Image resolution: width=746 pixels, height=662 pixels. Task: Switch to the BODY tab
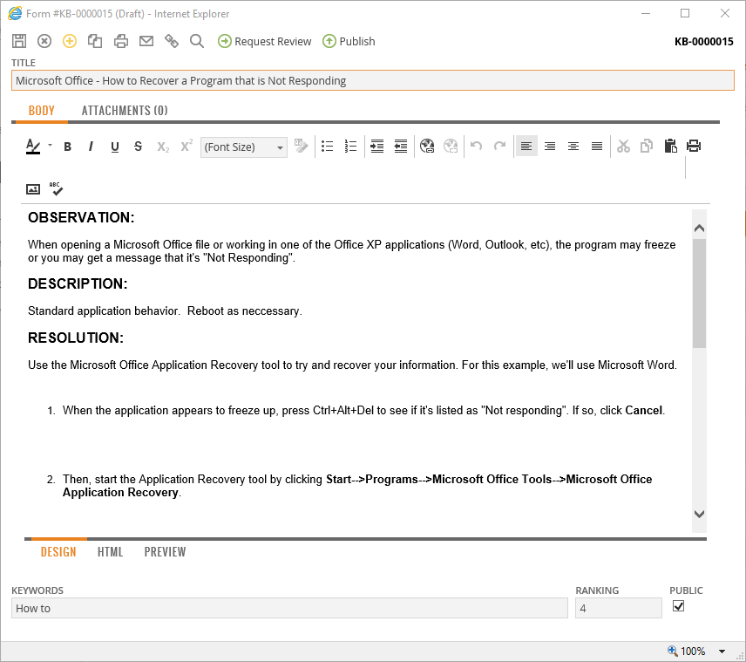[x=41, y=111]
